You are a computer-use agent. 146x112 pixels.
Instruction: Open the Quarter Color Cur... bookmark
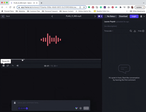tap(102, 11)
